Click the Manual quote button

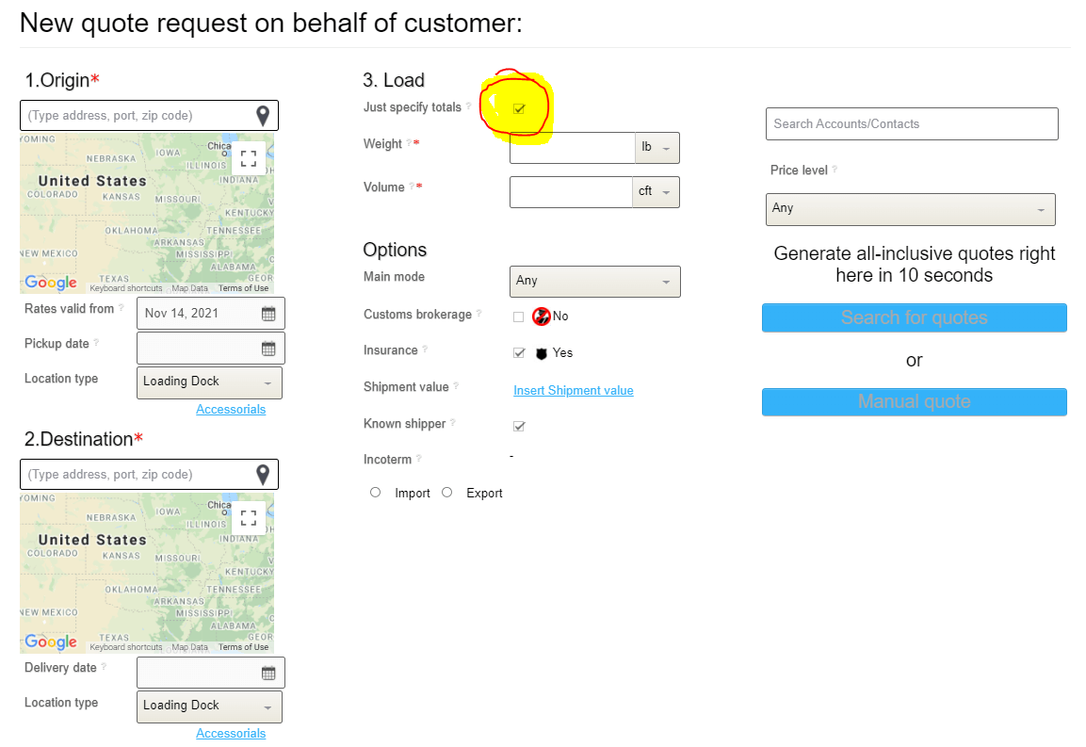click(914, 402)
